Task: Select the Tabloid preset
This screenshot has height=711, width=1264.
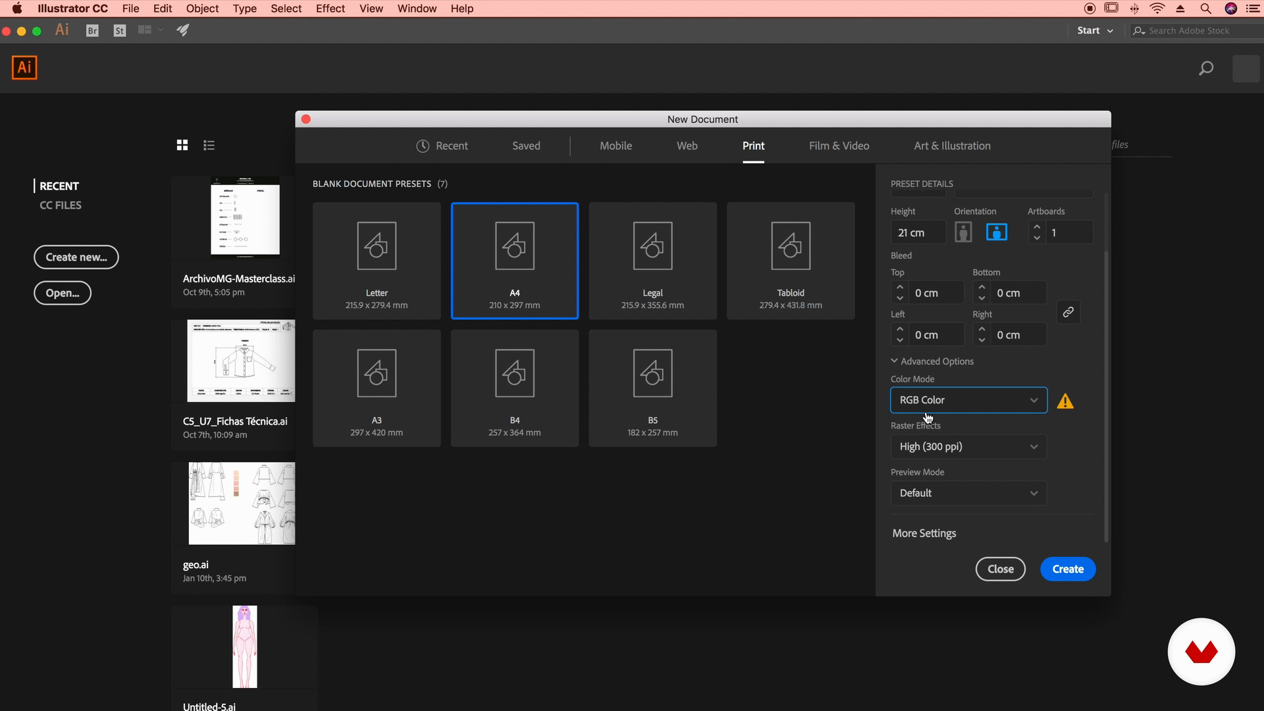Action: click(791, 261)
